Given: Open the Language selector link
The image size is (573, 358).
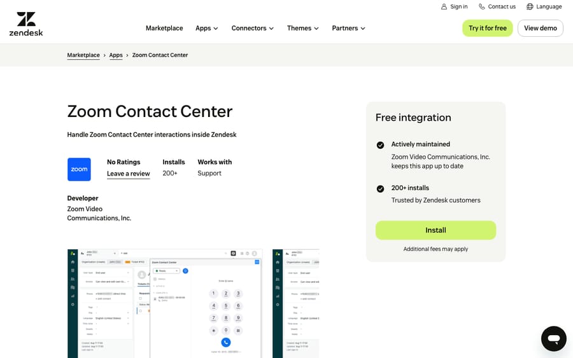Looking at the screenshot, I should (544, 6).
